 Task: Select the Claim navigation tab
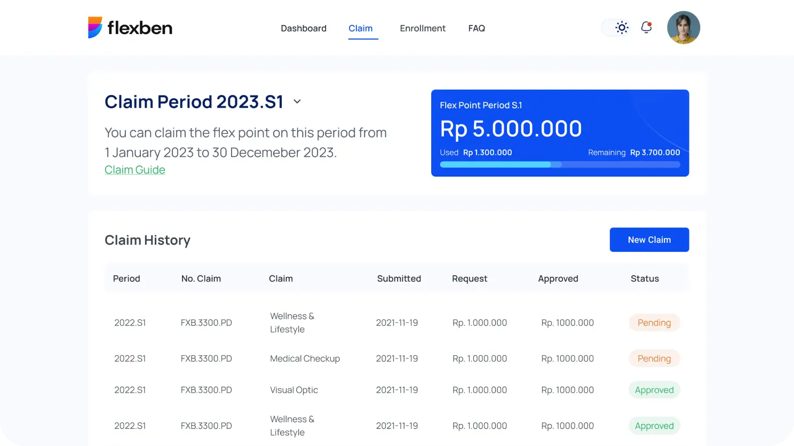360,28
